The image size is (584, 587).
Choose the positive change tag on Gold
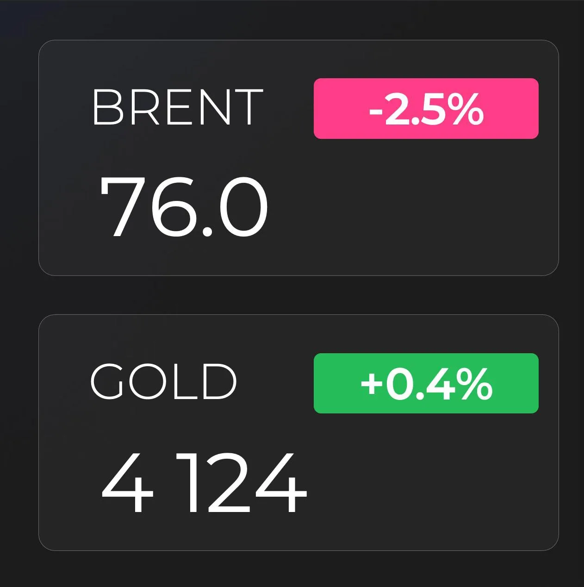pyautogui.click(x=426, y=383)
